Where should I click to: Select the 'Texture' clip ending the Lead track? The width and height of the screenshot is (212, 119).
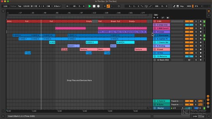(x=140, y=49)
